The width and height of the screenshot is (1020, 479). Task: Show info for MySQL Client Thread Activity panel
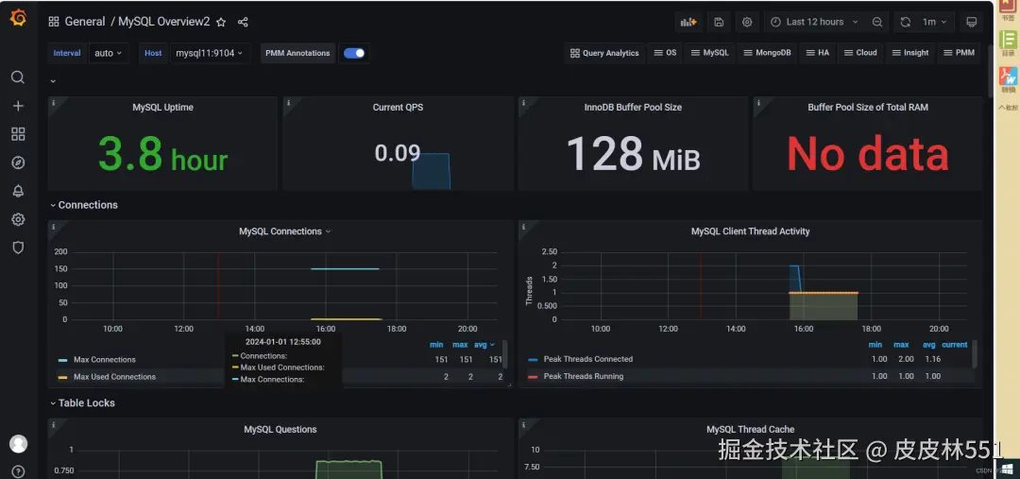(x=523, y=227)
